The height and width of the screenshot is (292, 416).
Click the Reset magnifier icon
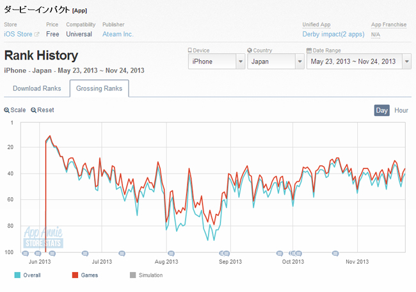pos(33,110)
